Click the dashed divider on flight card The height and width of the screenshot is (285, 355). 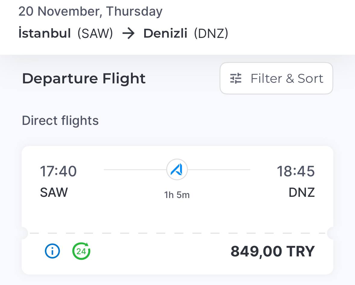pos(177,233)
